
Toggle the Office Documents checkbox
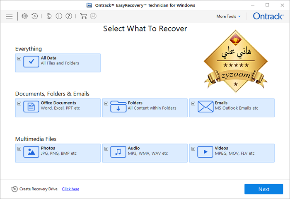tap(19, 103)
